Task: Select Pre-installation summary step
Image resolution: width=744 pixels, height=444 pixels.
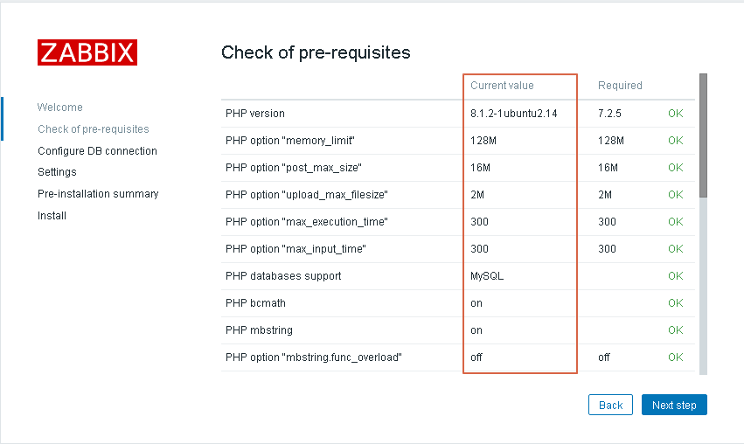Action: pyautogui.click(x=98, y=193)
